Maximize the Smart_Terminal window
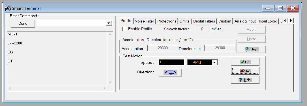 [280, 8]
